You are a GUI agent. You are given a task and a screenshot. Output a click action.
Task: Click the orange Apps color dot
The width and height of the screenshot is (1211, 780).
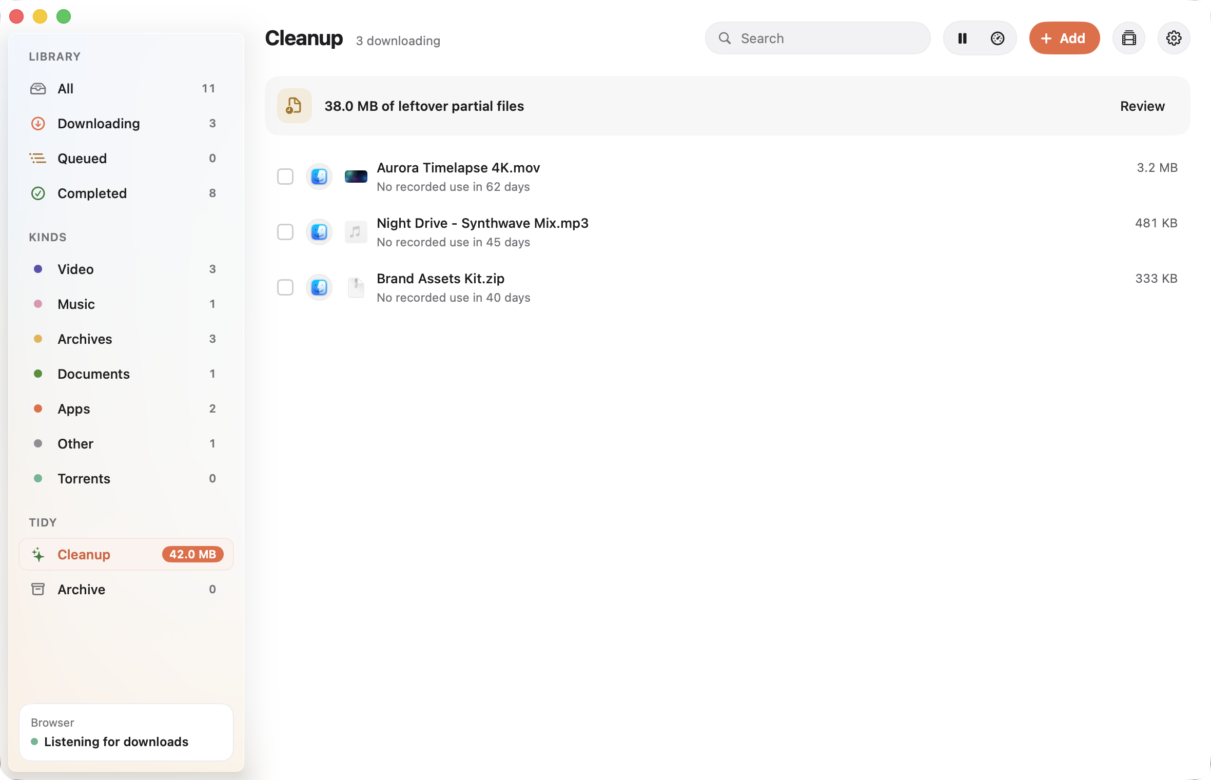[x=38, y=409]
